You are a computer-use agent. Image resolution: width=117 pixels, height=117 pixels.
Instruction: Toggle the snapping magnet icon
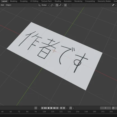pyautogui.click(x=57, y=5)
